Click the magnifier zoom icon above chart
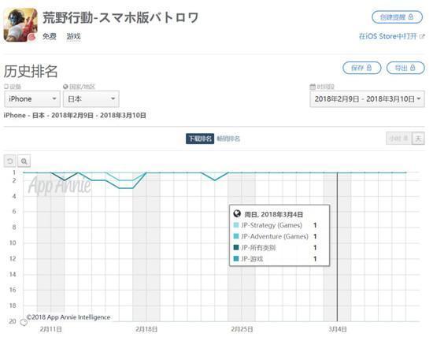Image resolution: width=433 pixels, height=337 pixels. coord(24,161)
